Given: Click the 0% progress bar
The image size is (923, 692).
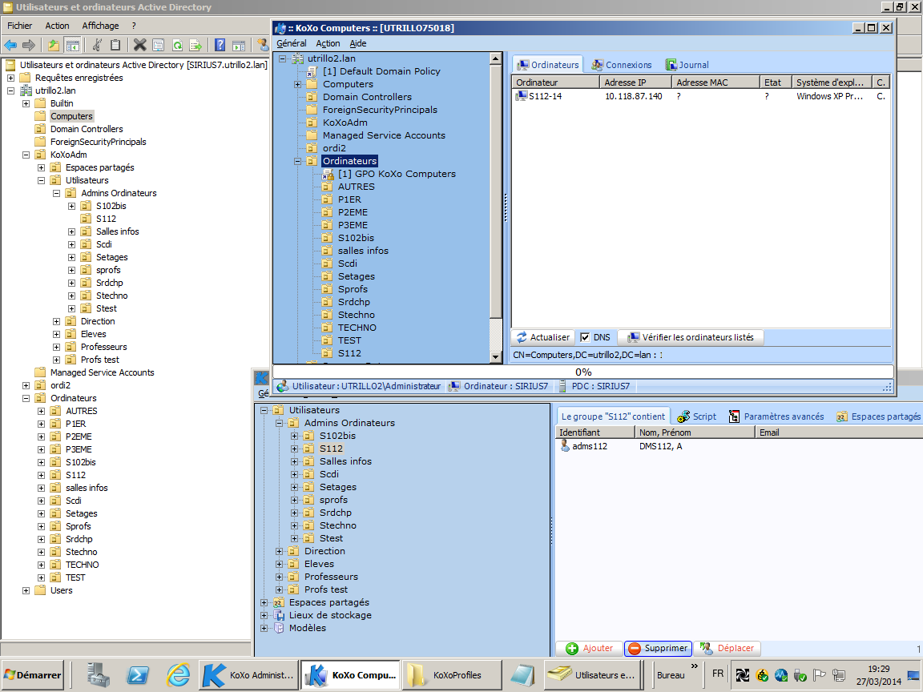Looking at the screenshot, I should click(x=582, y=372).
